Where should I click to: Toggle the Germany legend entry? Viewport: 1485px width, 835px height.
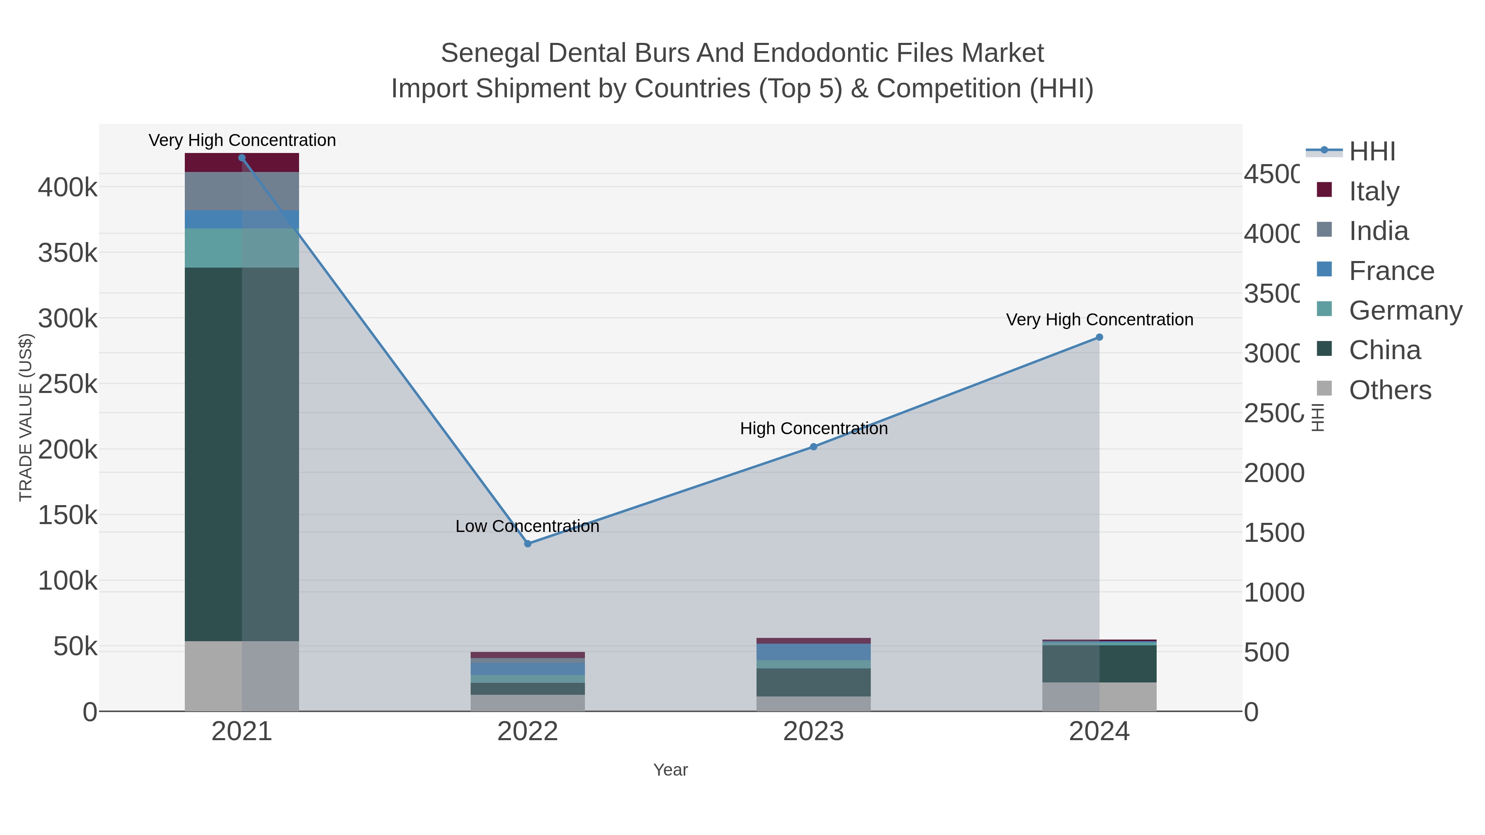point(1389,310)
